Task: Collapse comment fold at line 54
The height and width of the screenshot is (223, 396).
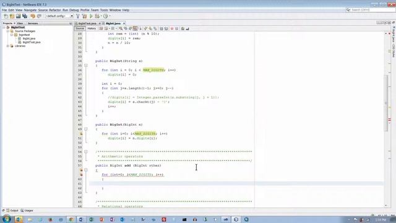Action: click(86, 152)
